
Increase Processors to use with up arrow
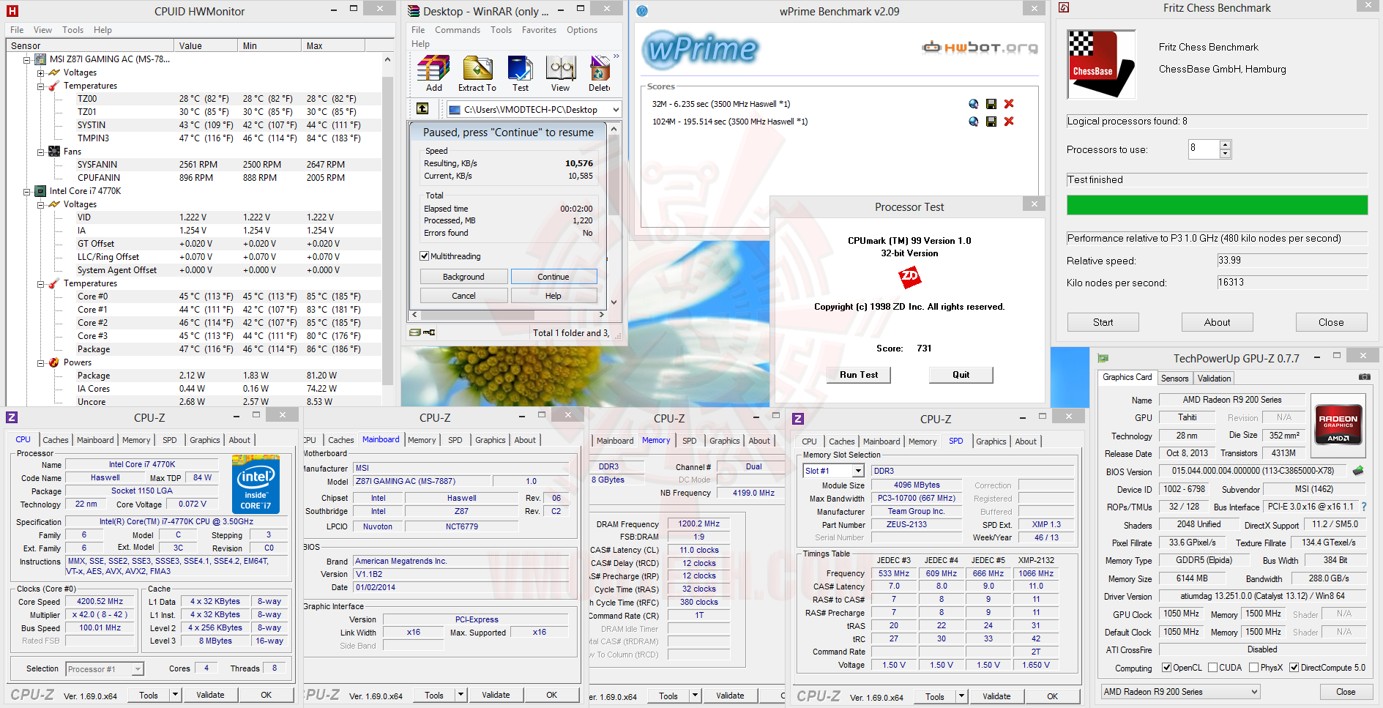coord(1226,145)
